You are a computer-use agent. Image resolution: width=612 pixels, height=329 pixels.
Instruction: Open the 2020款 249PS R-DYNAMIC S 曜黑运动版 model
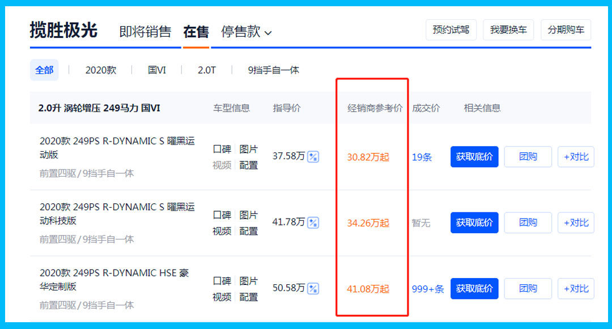tap(117, 148)
